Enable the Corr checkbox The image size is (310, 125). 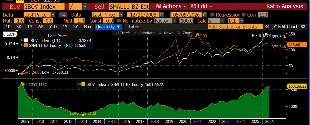pos(244,15)
